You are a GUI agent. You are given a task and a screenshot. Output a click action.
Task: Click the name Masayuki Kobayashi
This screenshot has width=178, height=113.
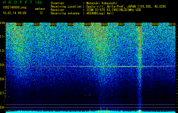click(102, 3)
